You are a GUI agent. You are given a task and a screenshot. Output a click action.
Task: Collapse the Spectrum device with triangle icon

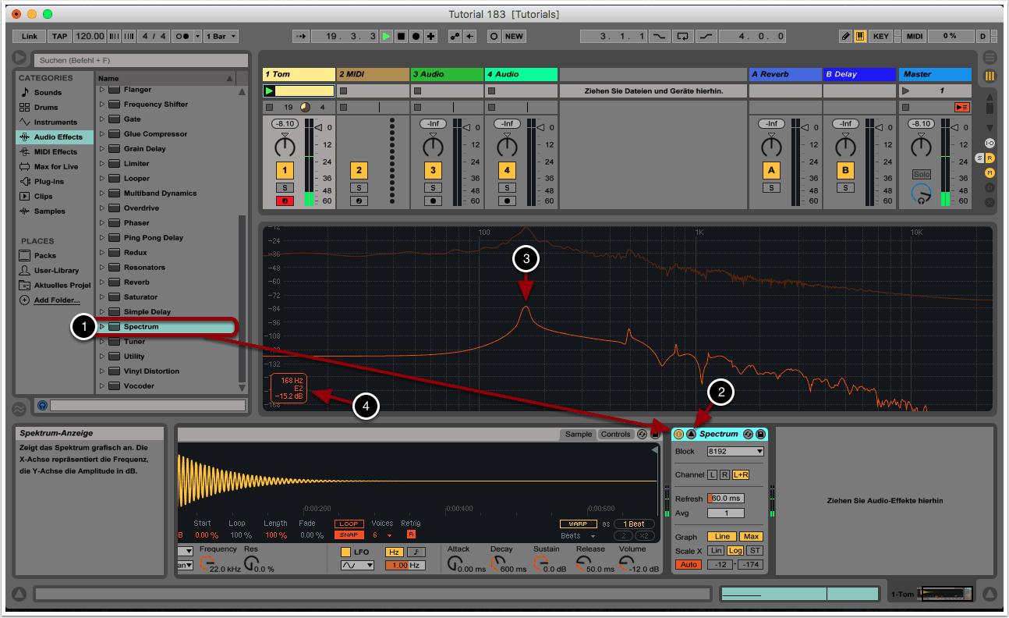(x=691, y=434)
